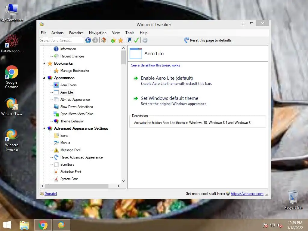Add this tweak to bookmarks (green plus star)
The image size is (308, 231).
[x=113, y=41]
